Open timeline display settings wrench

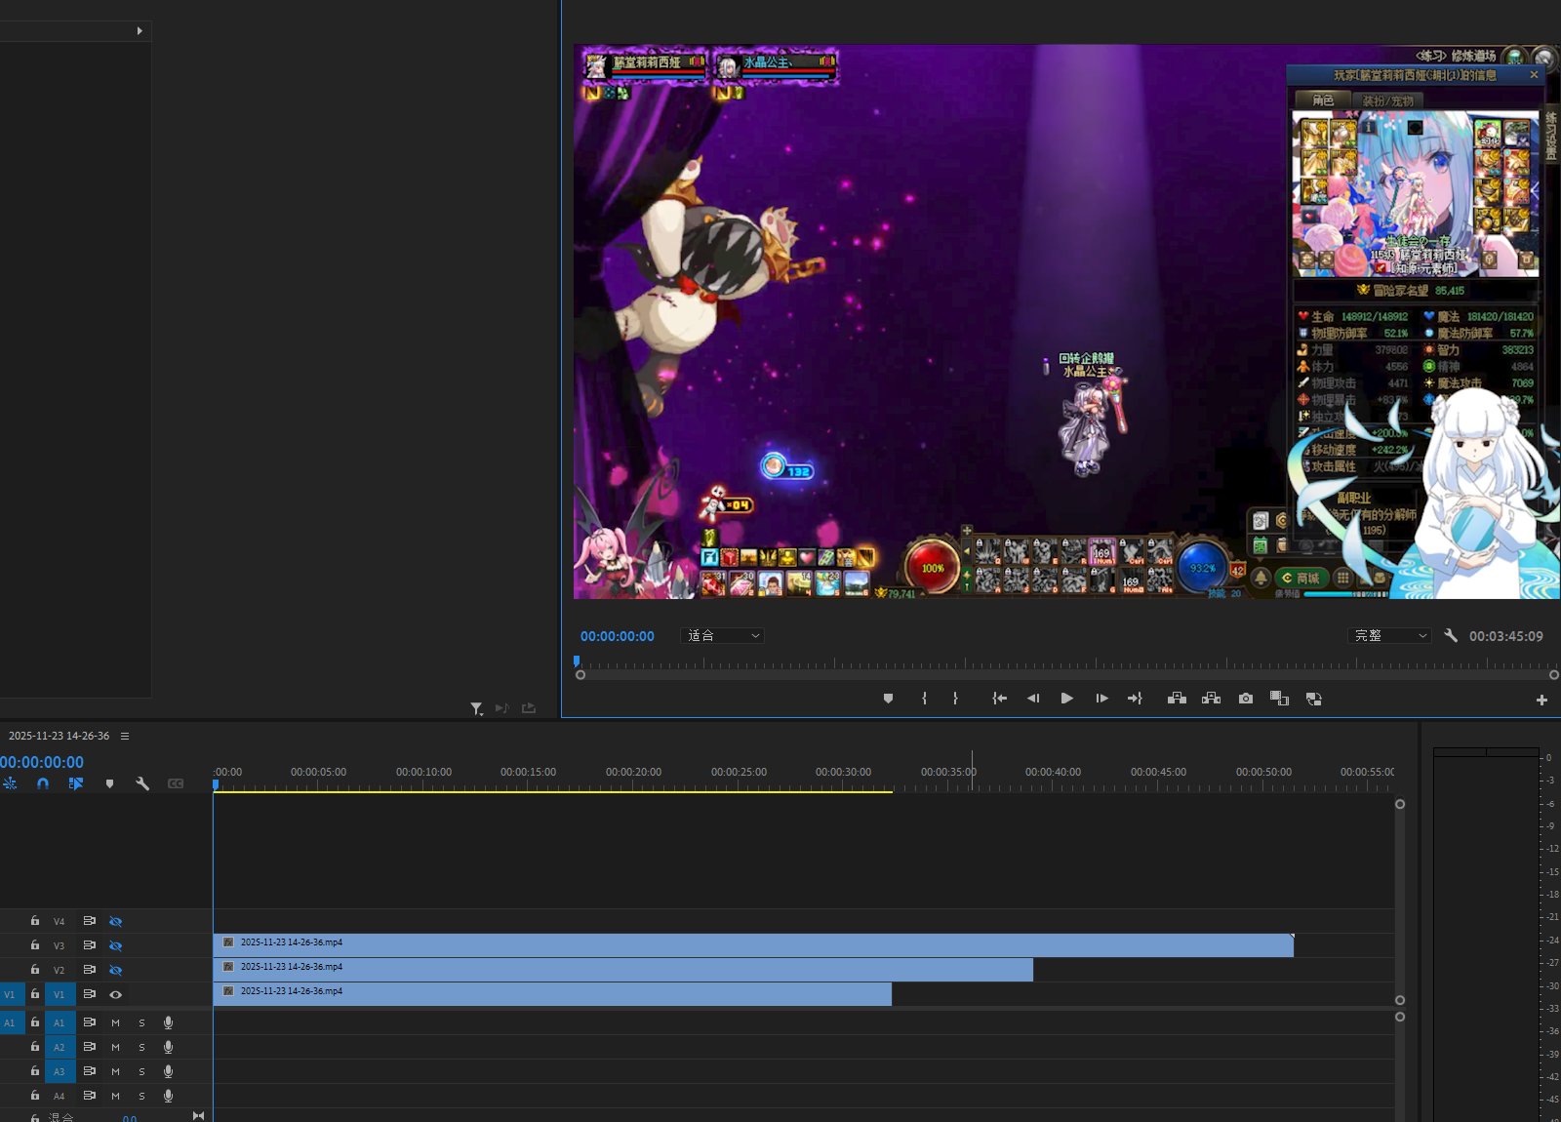pos(142,783)
